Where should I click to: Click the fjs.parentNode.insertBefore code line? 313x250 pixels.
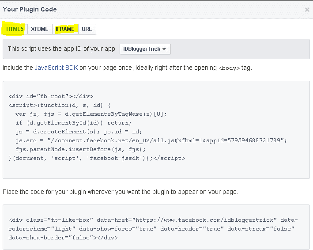point(80,149)
